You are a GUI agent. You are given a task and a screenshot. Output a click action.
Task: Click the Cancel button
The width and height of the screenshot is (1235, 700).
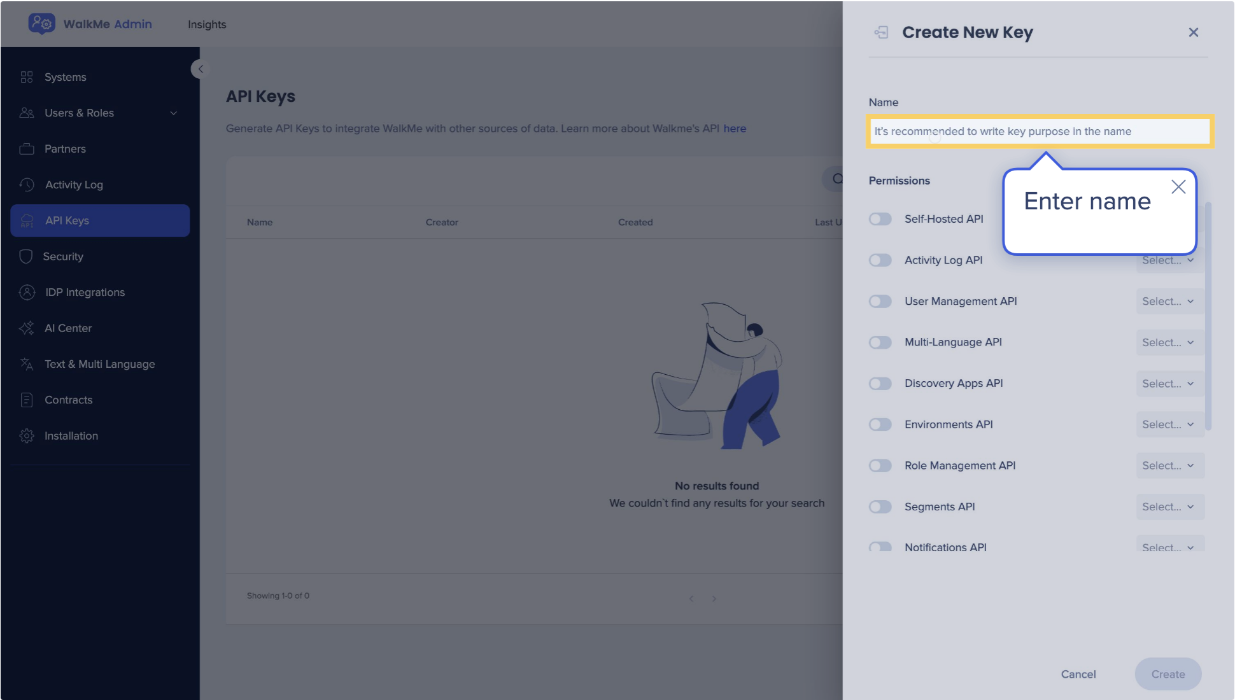(1078, 675)
